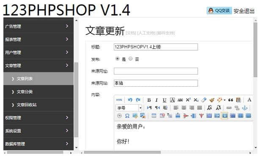The width and height of the screenshot is (262, 158).
Task: Open the [文档] documentation link
Action: (x=131, y=33)
